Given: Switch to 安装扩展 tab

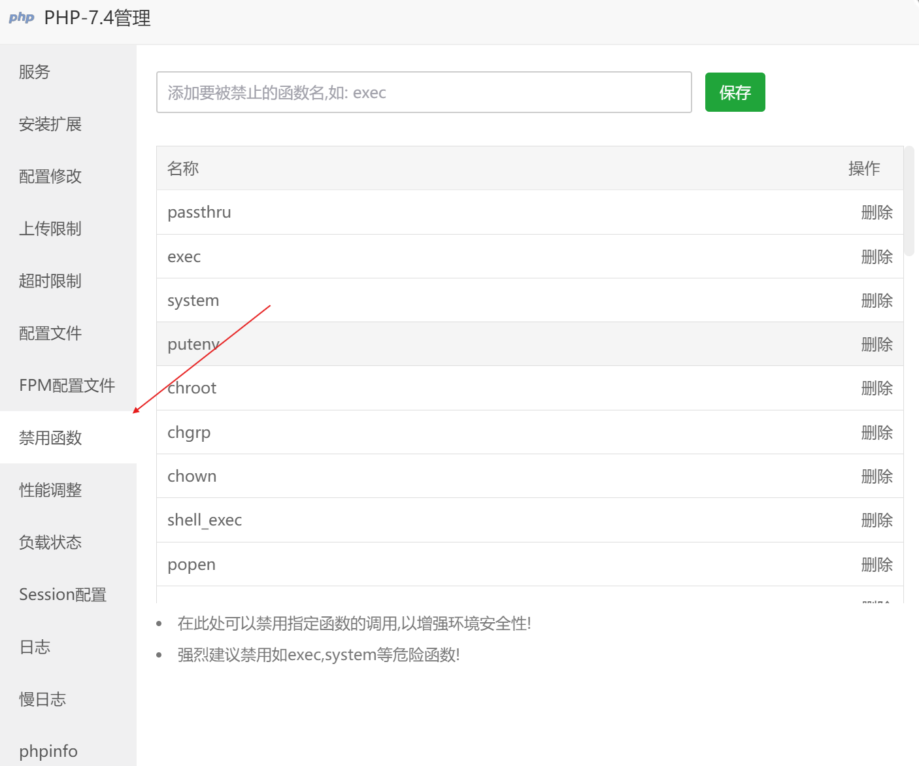Looking at the screenshot, I should pyautogui.click(x=50, y=124).
